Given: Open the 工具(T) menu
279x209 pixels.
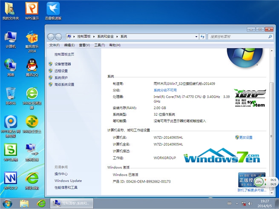Looking at the screenshot, I should [x=99, y=45].
